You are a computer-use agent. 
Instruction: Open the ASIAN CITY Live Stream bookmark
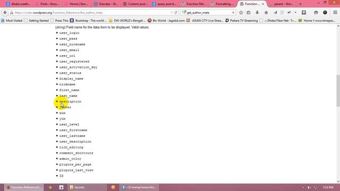pyautogui.click(x=205, y=21)
